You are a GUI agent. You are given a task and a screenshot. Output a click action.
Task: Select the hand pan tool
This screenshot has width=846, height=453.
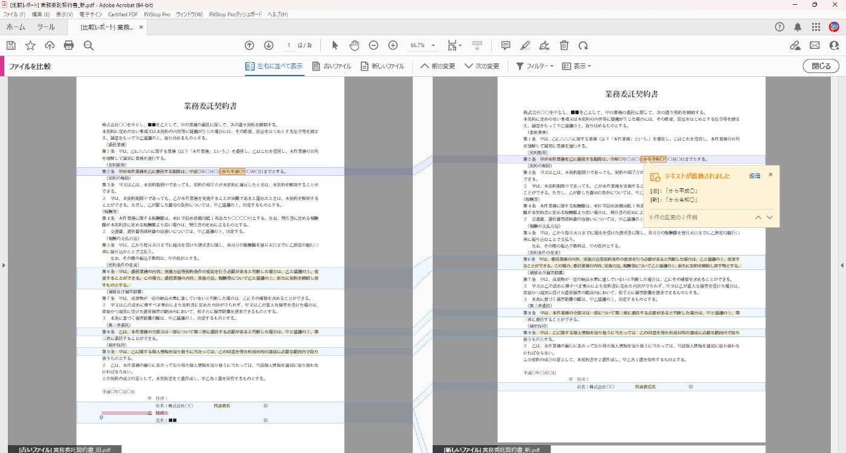click(354, 45)
